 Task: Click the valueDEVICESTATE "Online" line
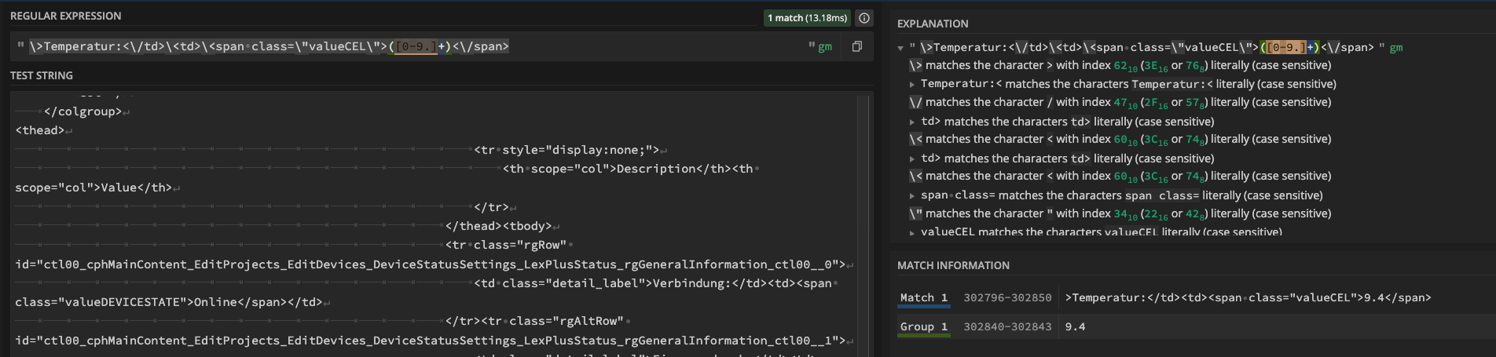click(168, 302)
